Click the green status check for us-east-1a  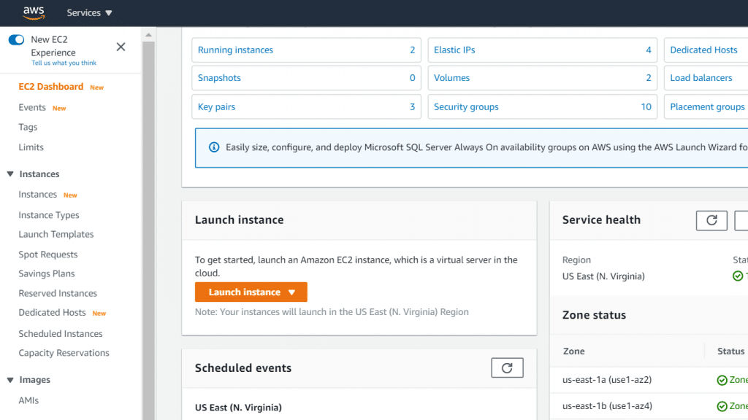click(x=722, y=379)
